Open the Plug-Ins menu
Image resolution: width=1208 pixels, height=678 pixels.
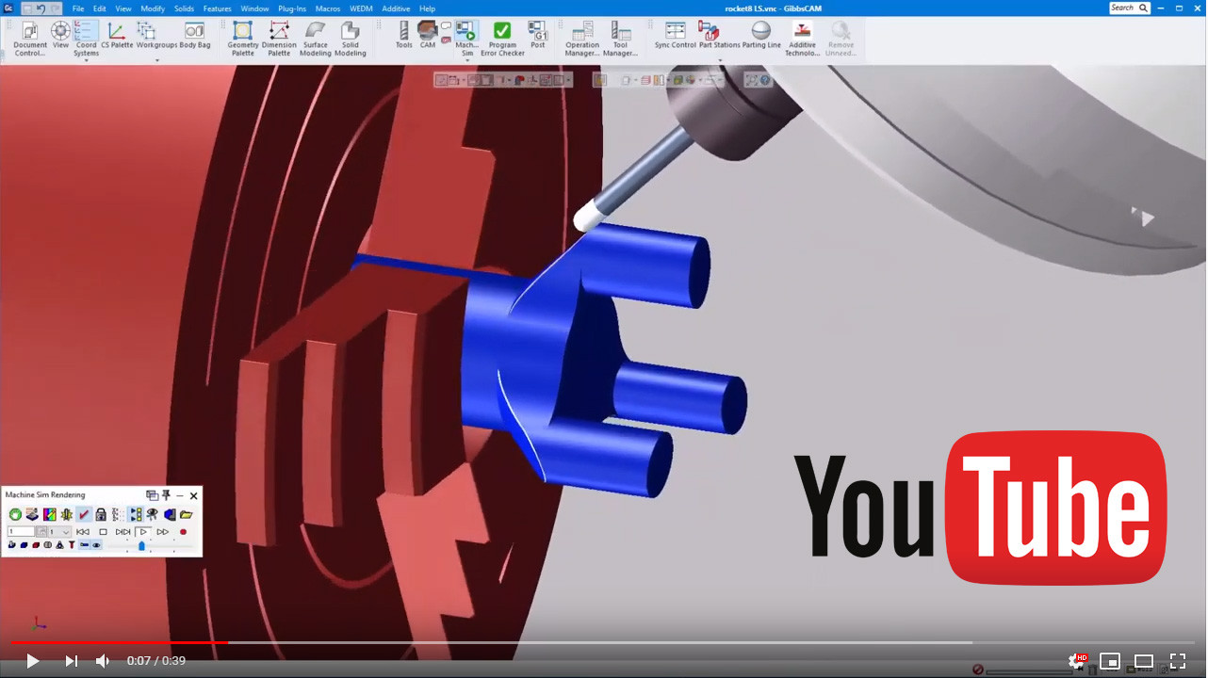(292, 8)
